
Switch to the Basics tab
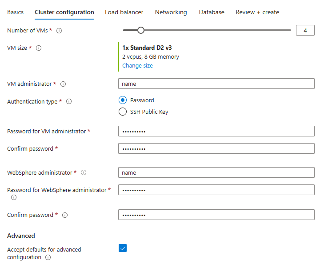[x=16, y=12]
